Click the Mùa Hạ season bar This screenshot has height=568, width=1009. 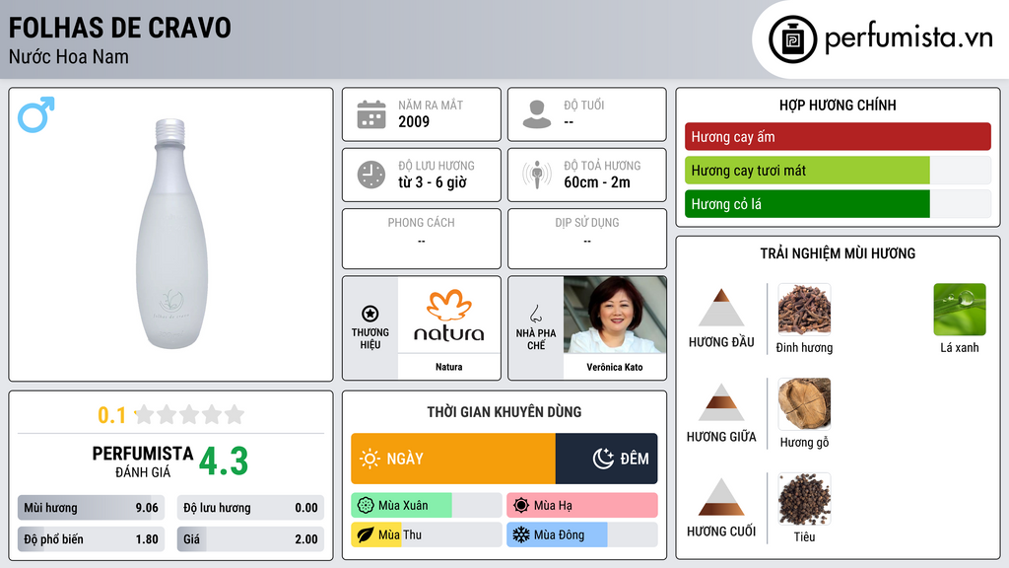(x=581, y=506)
